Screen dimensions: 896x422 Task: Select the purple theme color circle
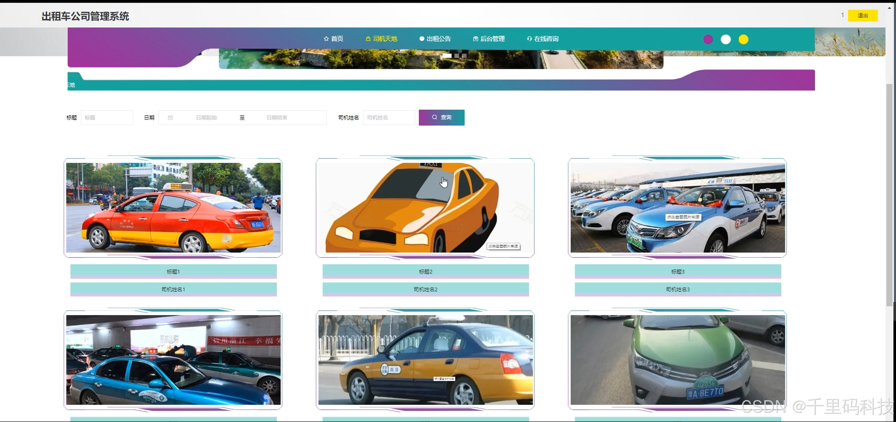click(708, 40)
